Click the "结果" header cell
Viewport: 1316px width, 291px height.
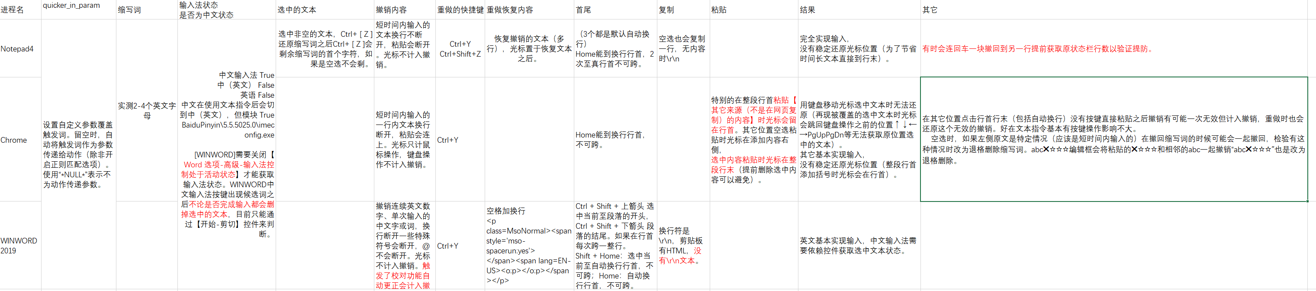(859, 10)
